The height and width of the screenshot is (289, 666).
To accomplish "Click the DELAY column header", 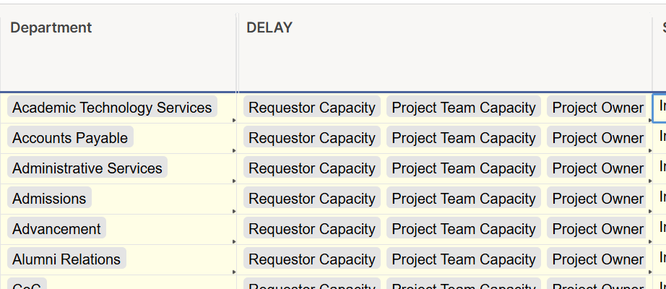I will [269, 27].
